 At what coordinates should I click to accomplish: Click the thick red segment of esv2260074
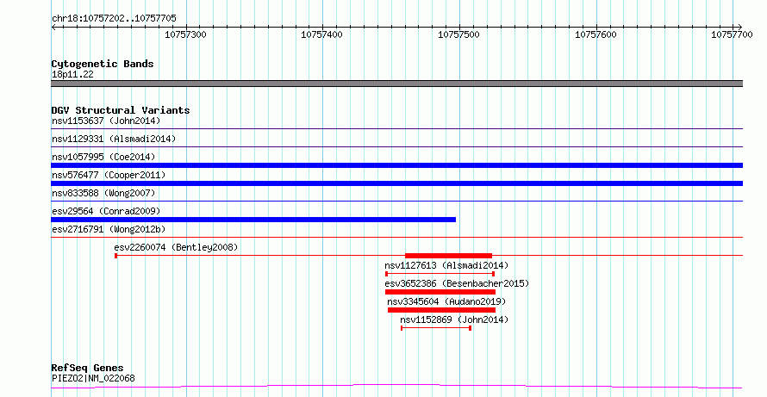448,256
